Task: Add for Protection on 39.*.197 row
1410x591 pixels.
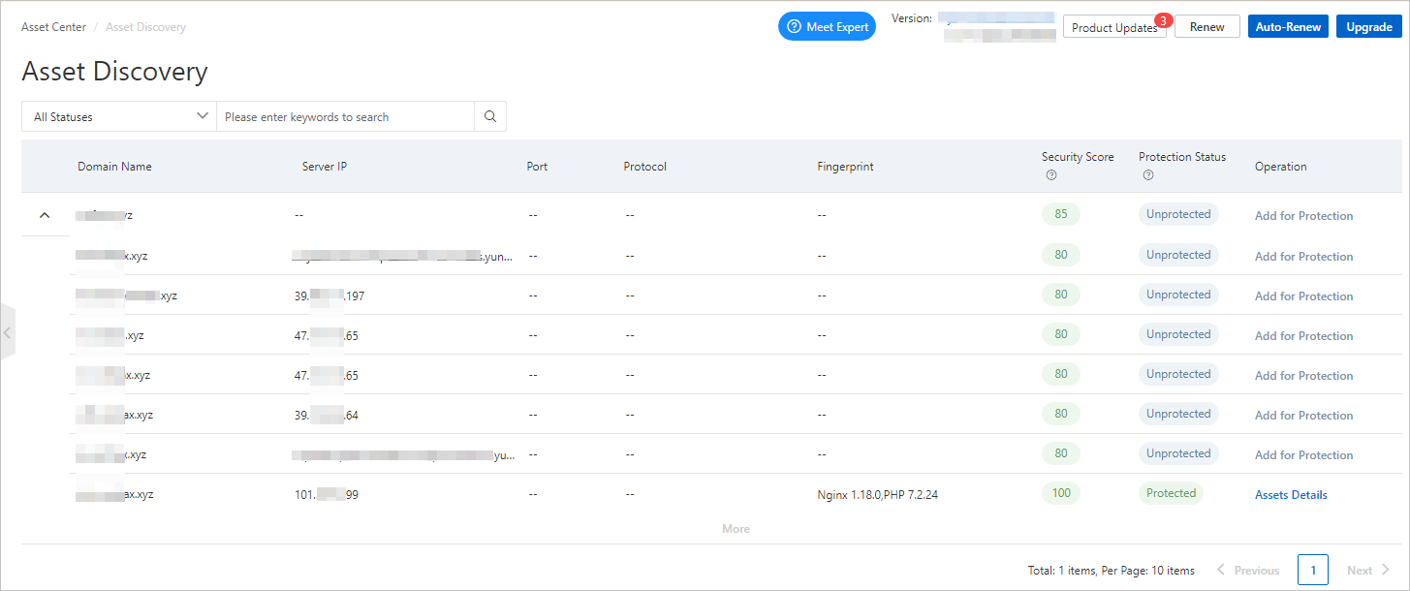Action: point(1303,295)
